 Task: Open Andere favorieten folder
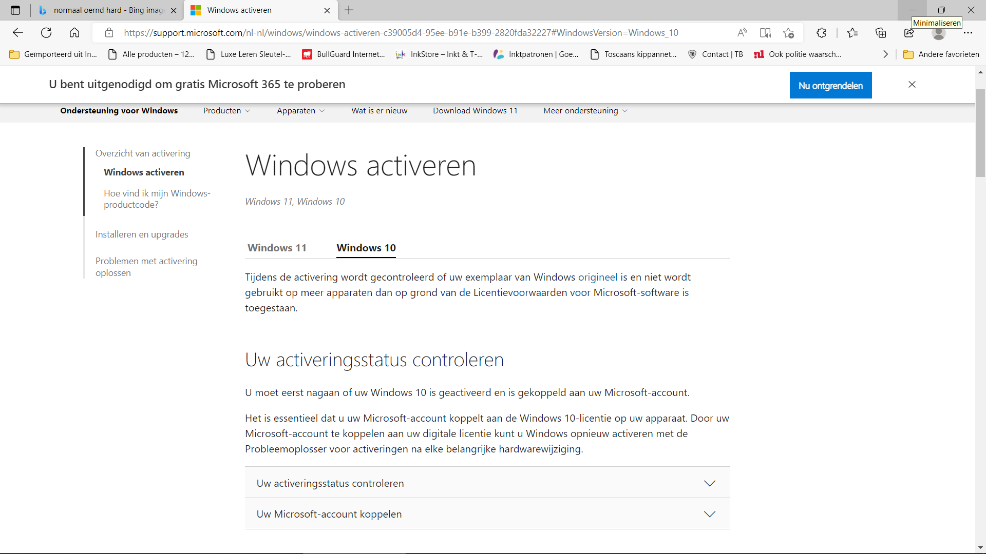(x=941, y=54)
